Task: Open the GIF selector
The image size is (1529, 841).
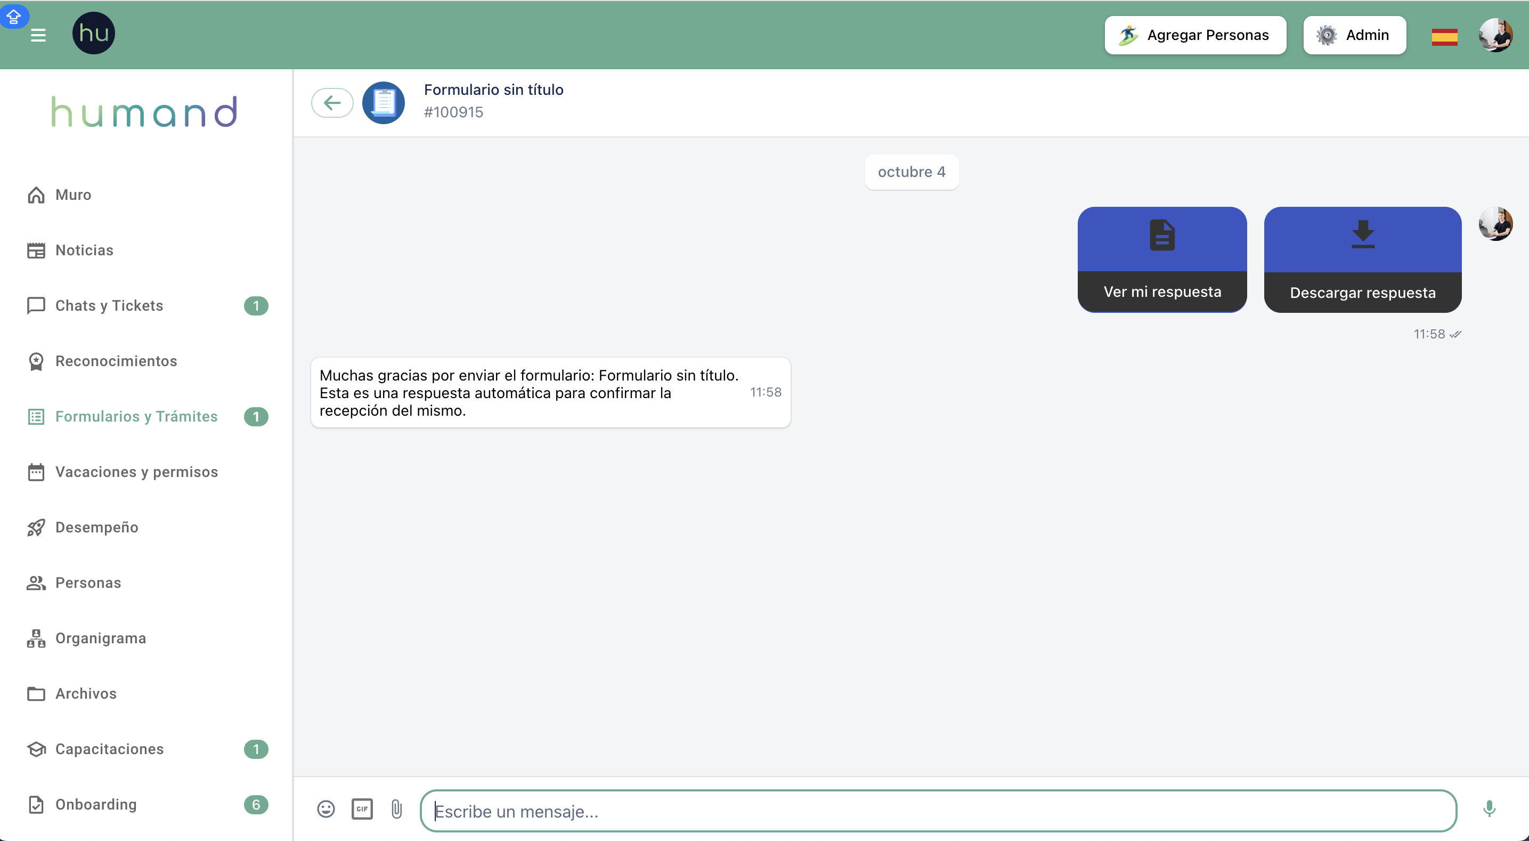Action: tap(362, 809)
